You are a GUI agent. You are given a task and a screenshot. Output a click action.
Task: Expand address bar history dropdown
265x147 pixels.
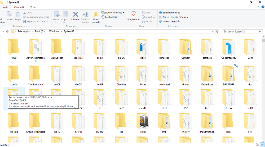coord(213,31)
